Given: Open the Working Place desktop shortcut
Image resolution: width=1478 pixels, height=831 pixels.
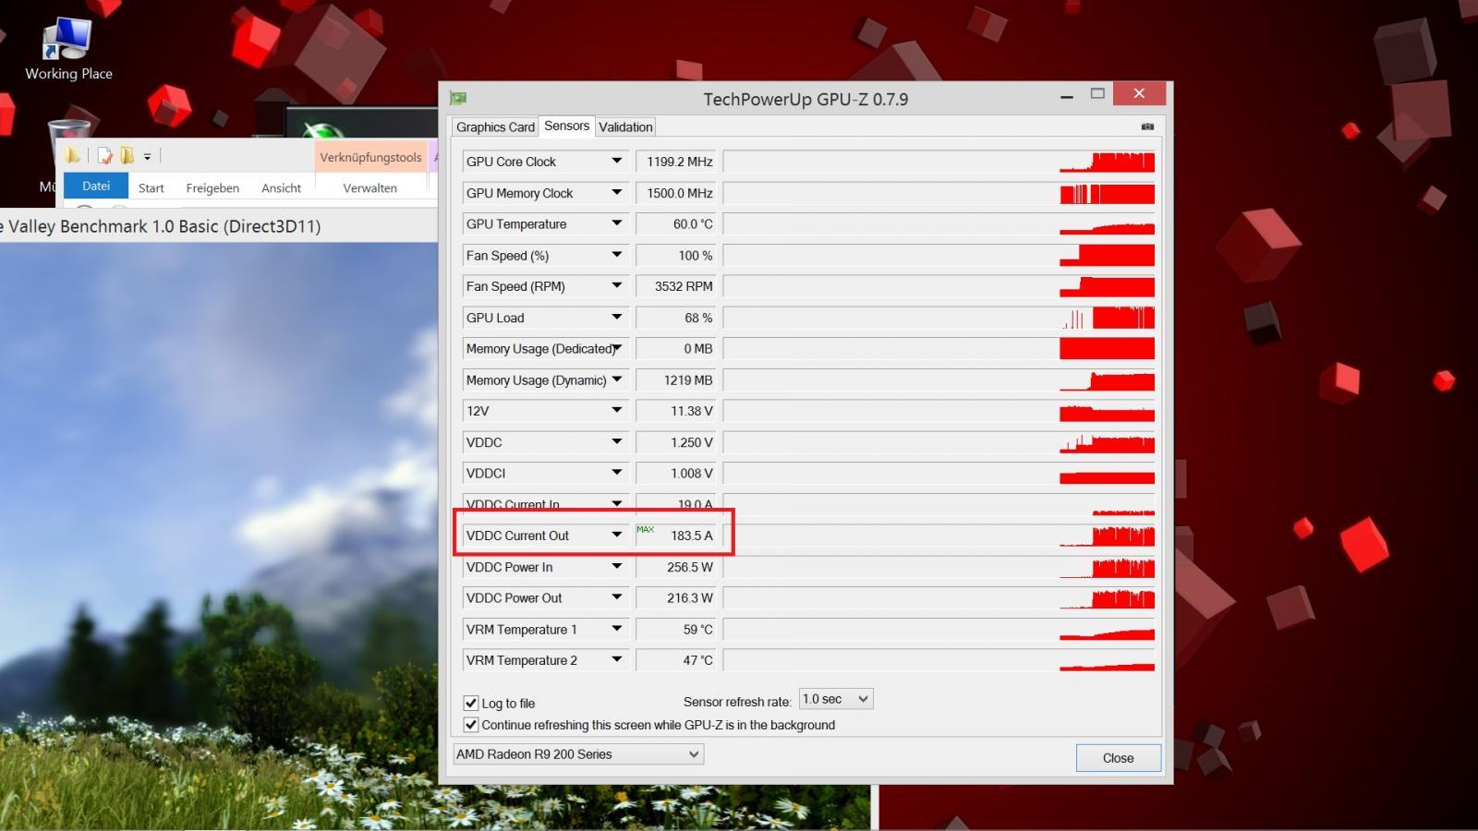Looking at the screenshot, I should click(x=68, y=49).
